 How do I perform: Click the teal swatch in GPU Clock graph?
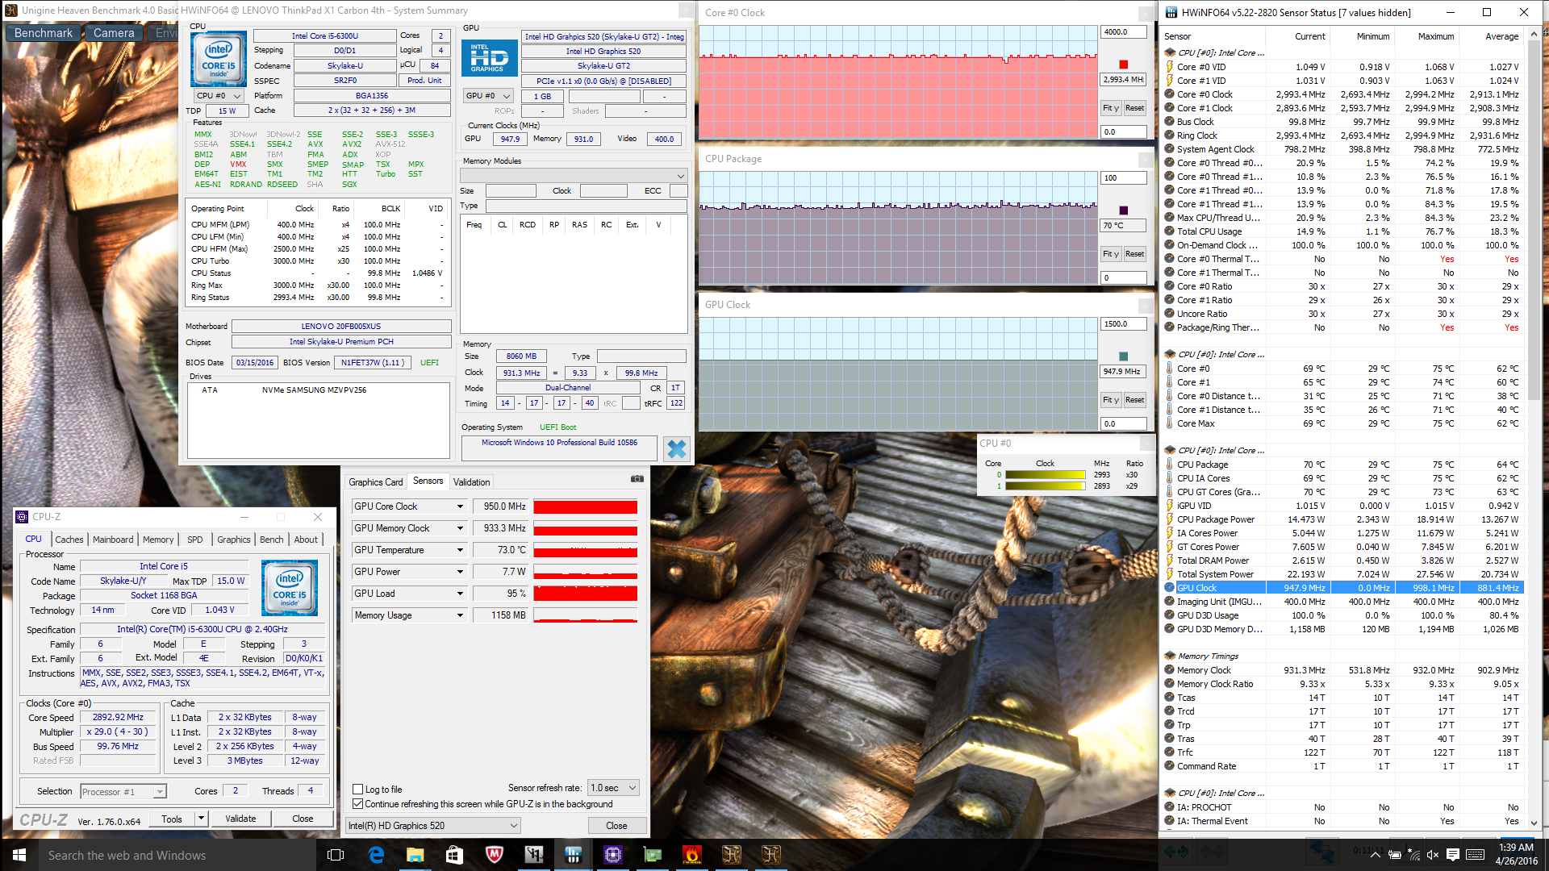click(x=1123, y=356)
